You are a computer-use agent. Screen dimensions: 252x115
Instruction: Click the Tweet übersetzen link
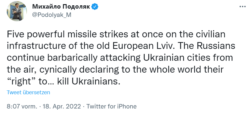[28, 92]
